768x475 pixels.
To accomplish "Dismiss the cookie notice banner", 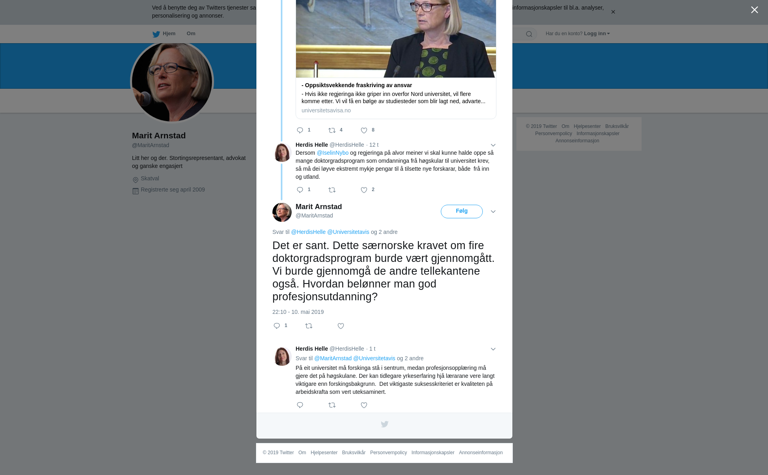I will (613, 12).
